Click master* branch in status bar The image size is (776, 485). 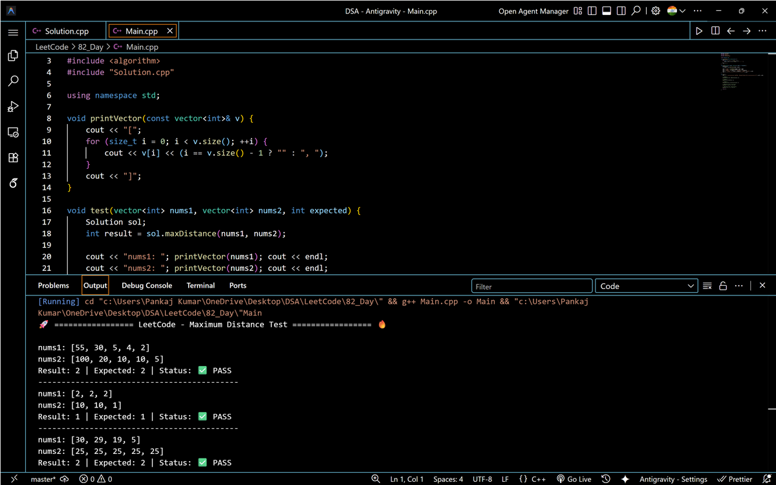click(x=43, y=479)
